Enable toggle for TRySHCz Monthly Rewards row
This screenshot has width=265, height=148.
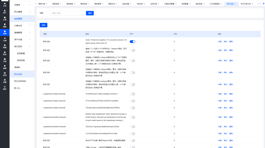(x=132, y=127)
